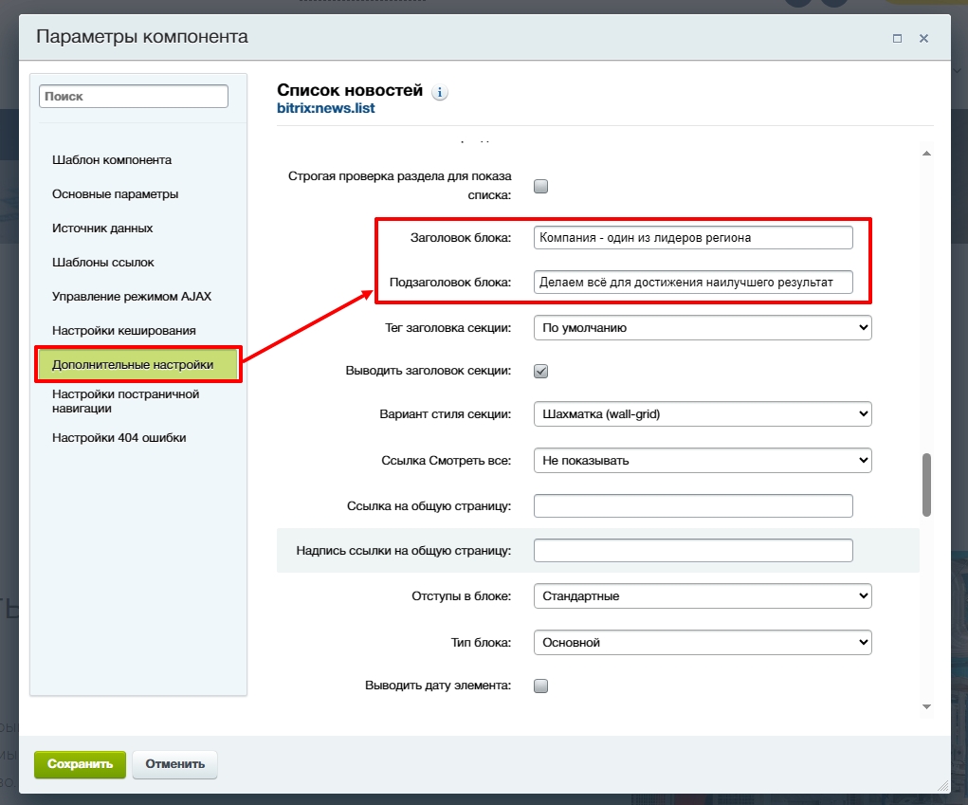
Task: Open Источник данных section
Action: point(102,229)
